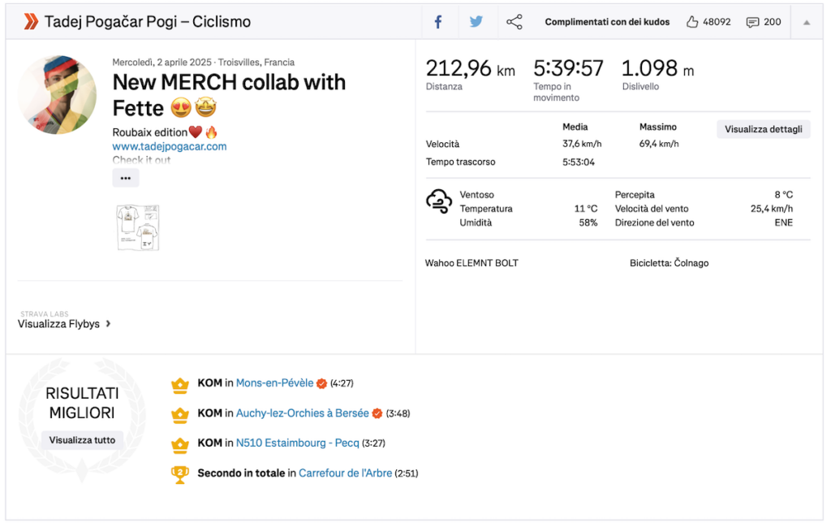Viewport: 831px width, 527px height.
Task: Give kudos with thumbs-up icon
Action: [691, 22]
